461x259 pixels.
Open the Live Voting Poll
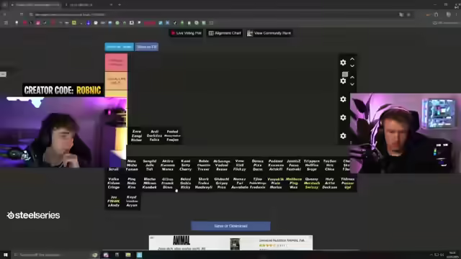(186, 33)
